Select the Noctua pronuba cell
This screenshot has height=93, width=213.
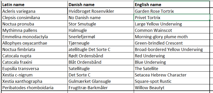click(x=34, y=24)
